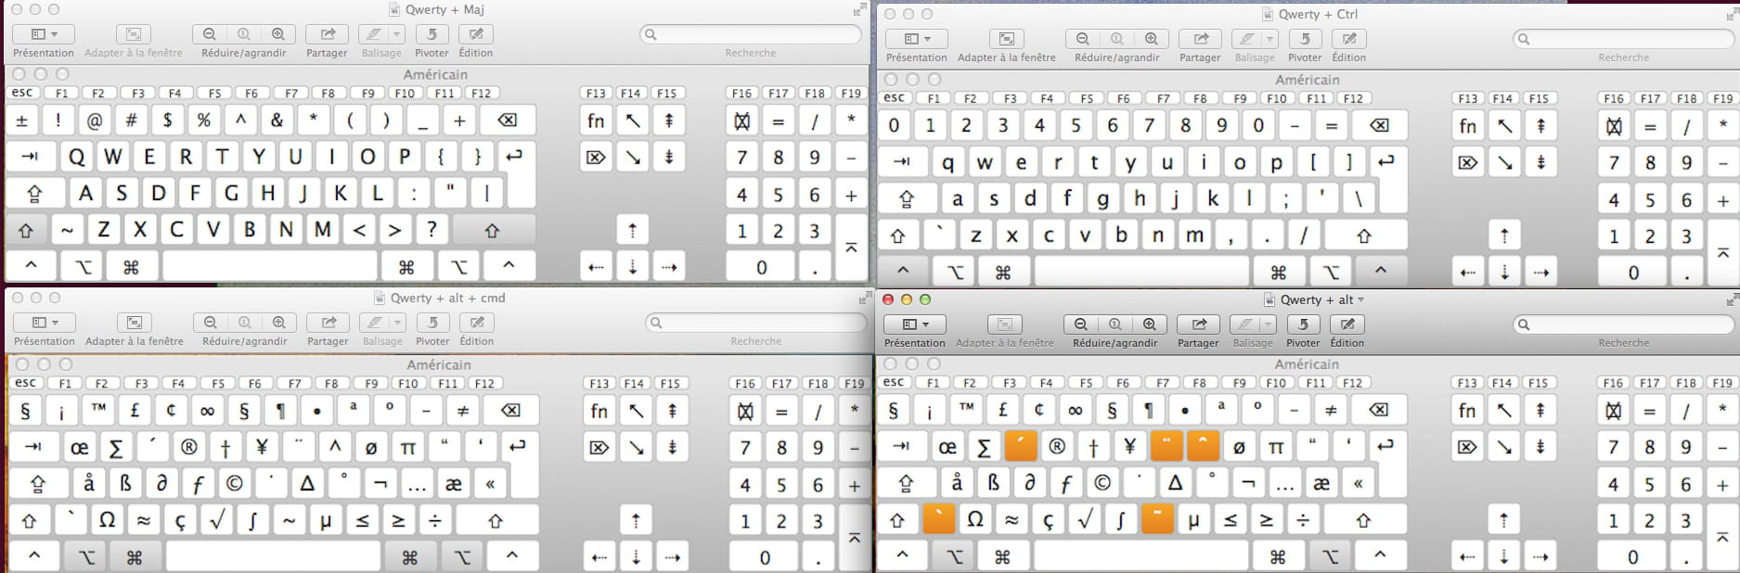1740x573 pixels.
Task: Click the "π" key in Qwerty + alt + cmd image
Action: (407, 447)
